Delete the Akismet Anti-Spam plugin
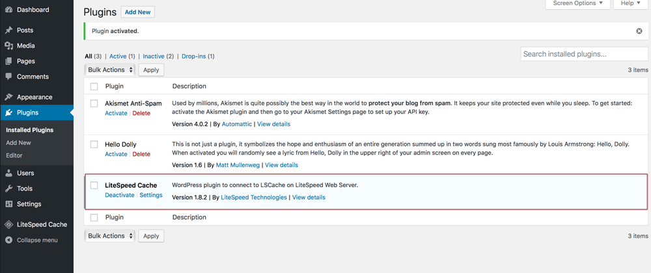This screenshot has width=651, height=273. (x=141, y=113)
